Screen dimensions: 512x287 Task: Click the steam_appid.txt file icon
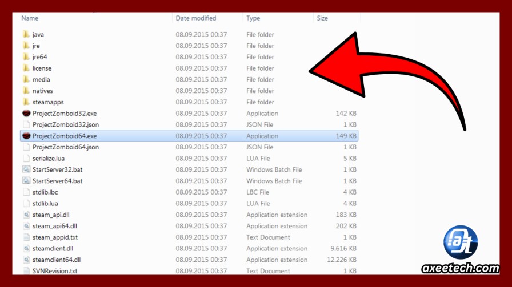pos(26,237)
